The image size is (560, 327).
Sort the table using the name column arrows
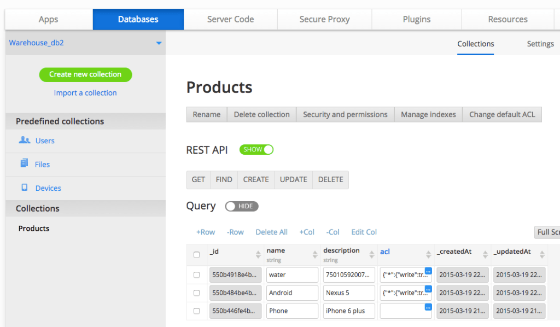pos(316,254)
